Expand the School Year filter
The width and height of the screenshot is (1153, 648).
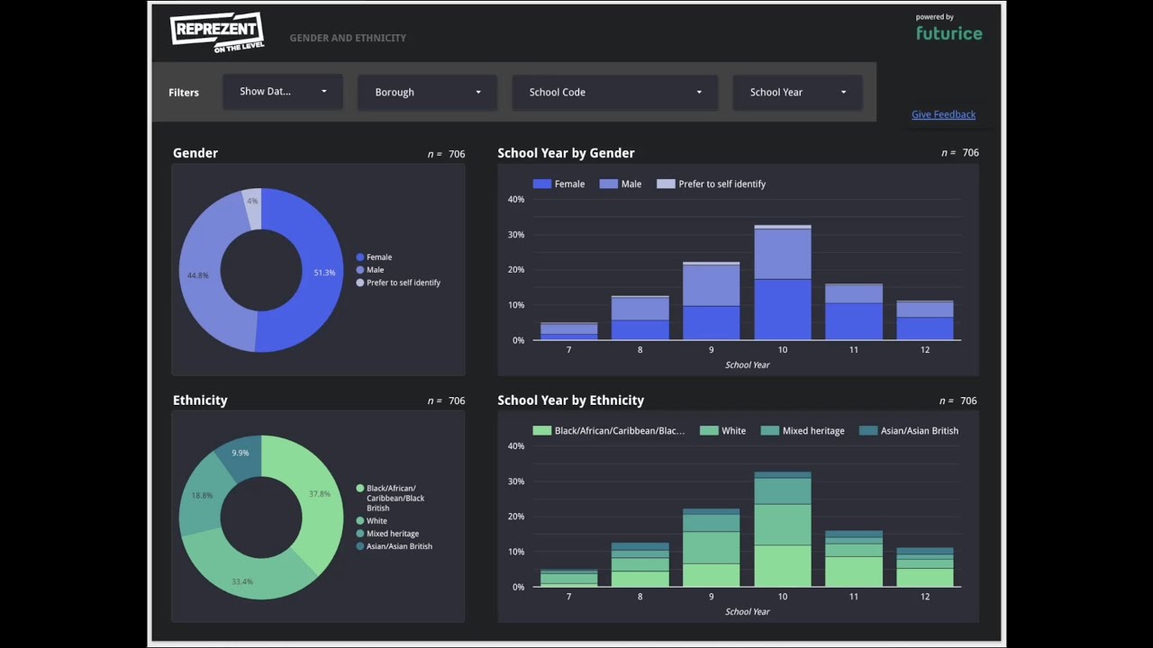797,92
